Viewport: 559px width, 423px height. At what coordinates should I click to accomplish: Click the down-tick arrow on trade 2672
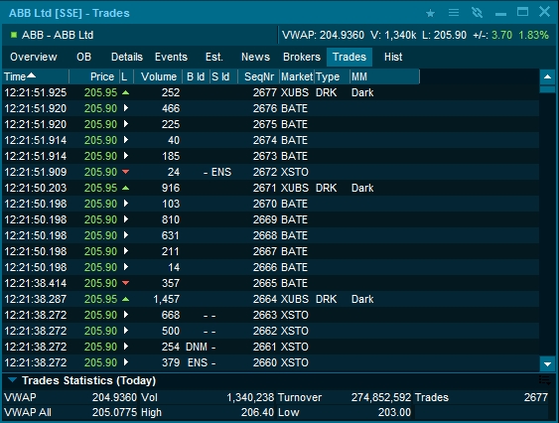125,172
